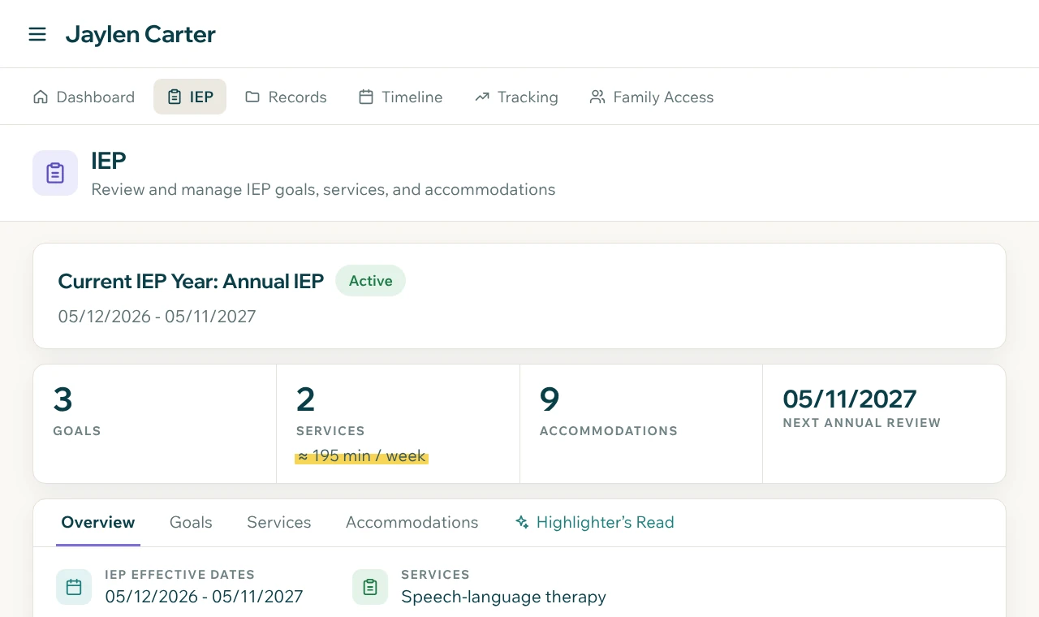
Task: Click the highlighted ≈ 195 min / week text
Action: click(361, 456)
